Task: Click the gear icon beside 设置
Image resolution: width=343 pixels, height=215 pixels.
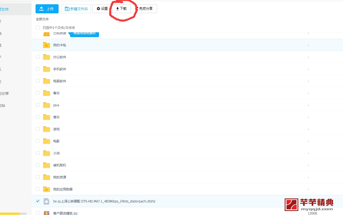Action: [x=98, y=9]
